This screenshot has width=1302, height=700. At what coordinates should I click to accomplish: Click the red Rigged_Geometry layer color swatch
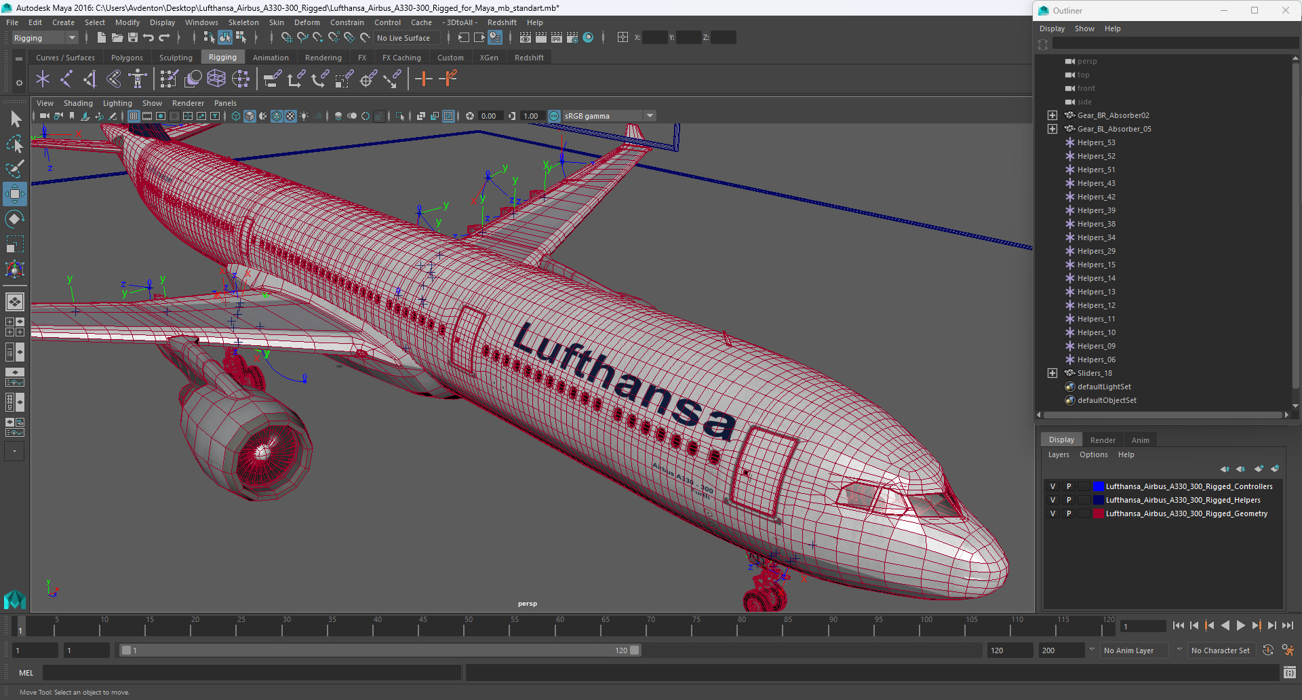[x=1098, y=513]
